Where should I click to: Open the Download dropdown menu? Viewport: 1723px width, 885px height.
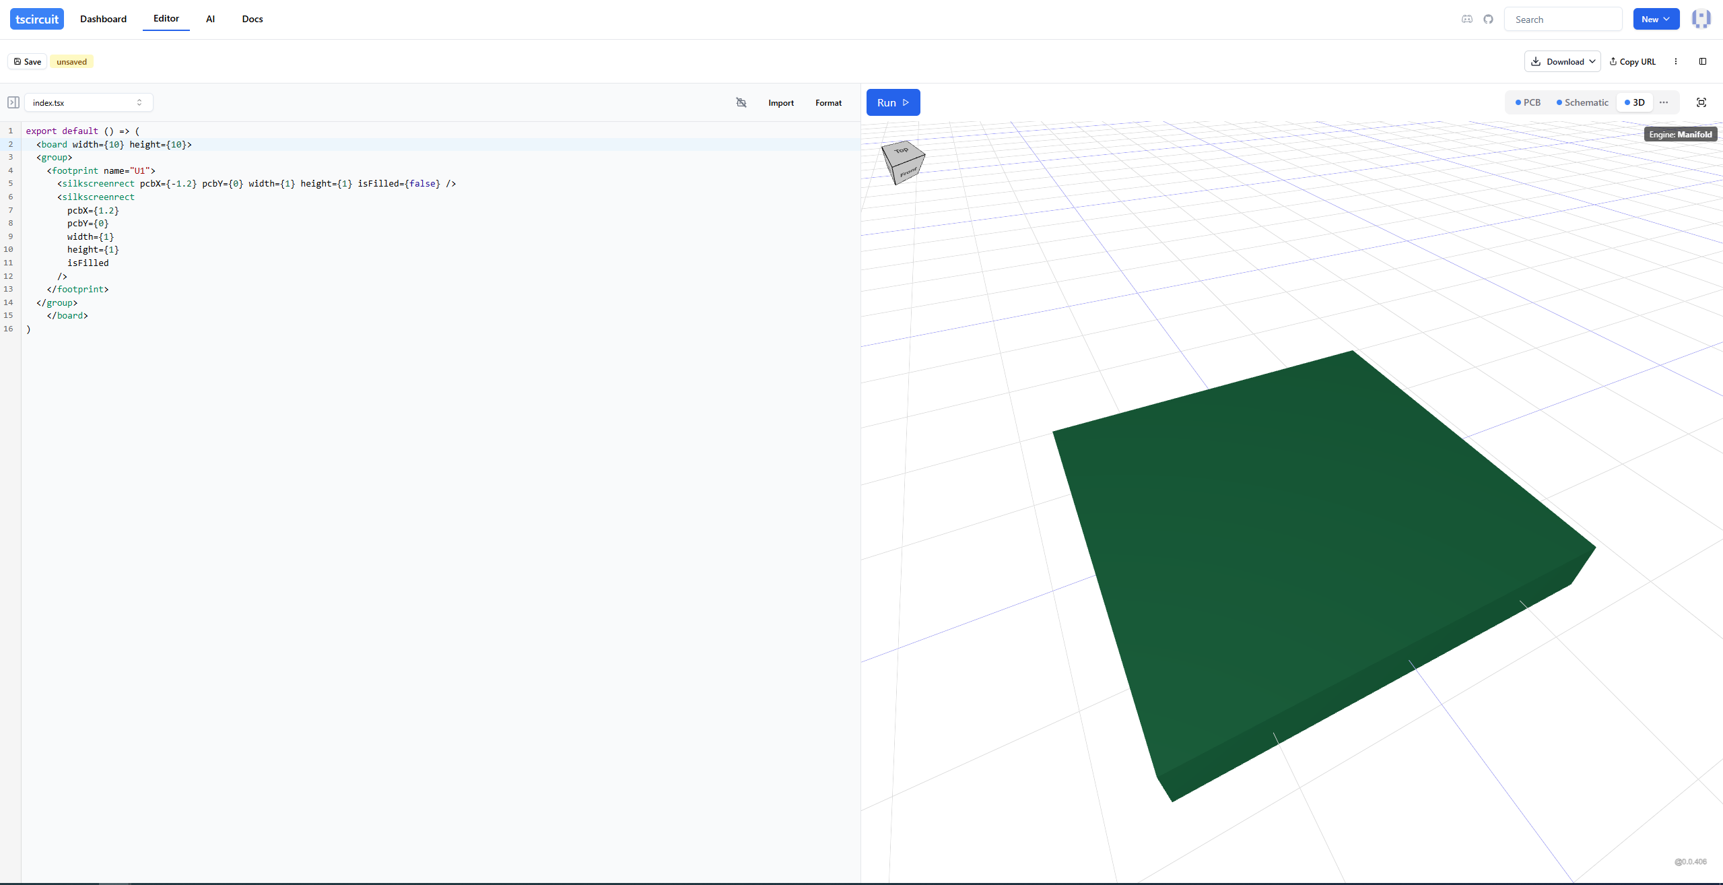point(1561,61)
